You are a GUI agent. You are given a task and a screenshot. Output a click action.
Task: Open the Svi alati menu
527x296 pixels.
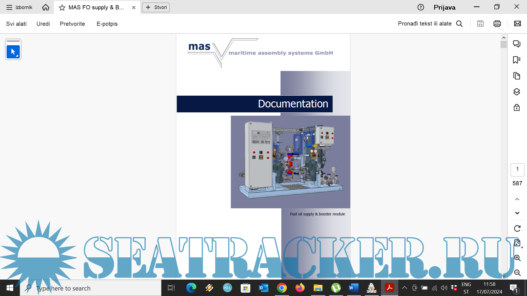[x=16, y=24]
